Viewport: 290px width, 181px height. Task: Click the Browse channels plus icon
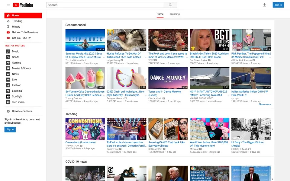(x=8, y=111)
